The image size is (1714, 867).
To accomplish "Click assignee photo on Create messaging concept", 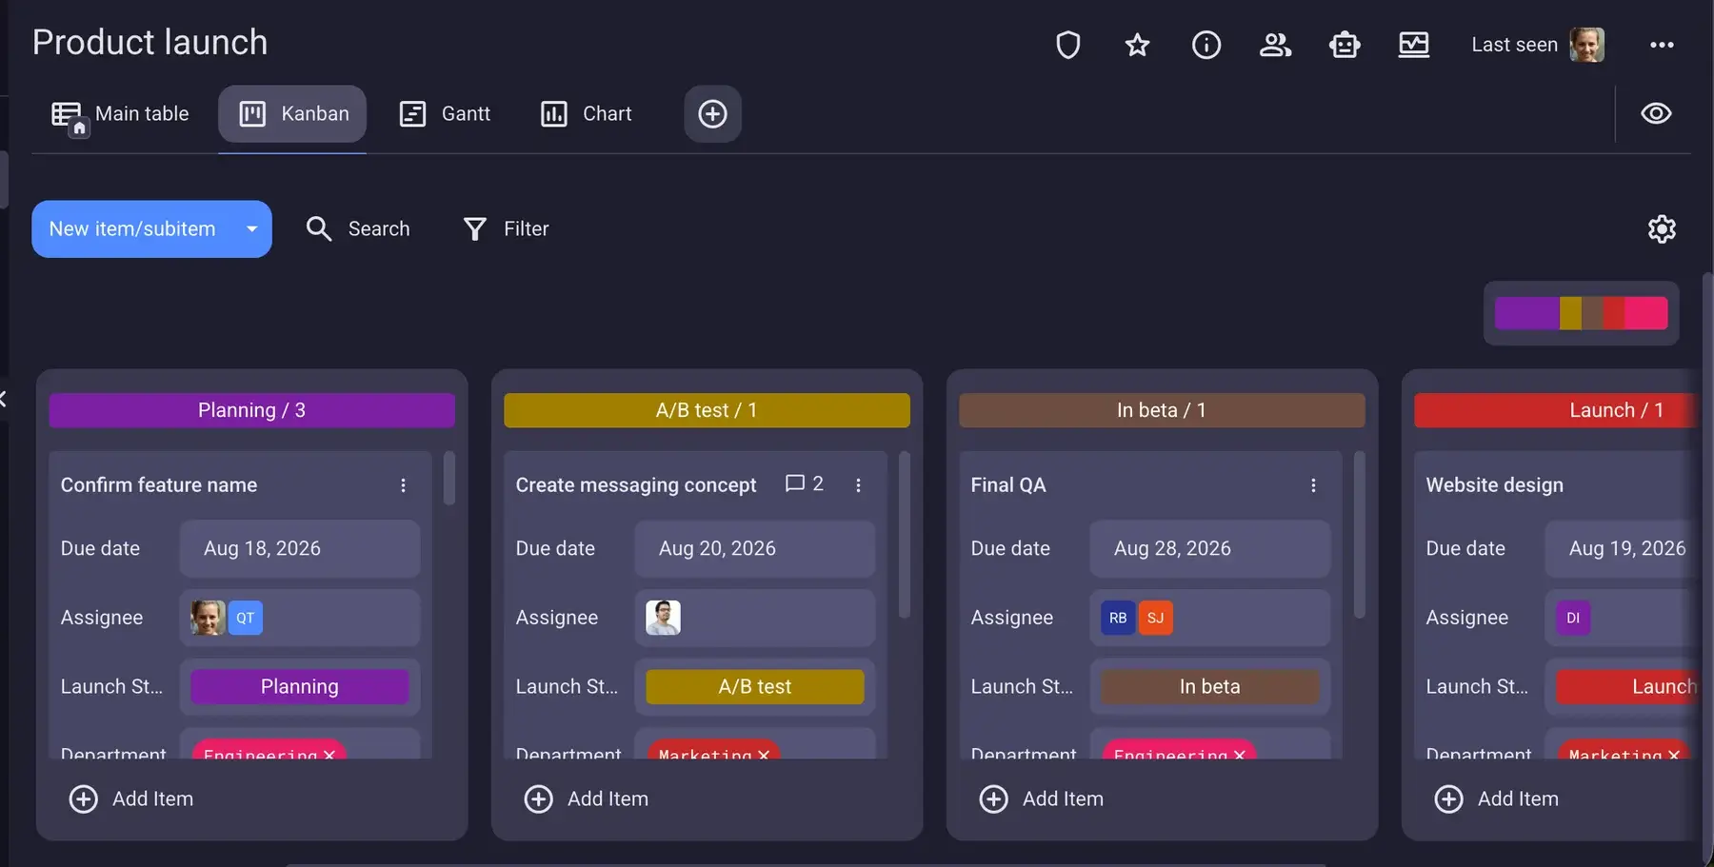I will coord(663,619).
